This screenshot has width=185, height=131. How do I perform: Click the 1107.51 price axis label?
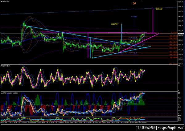(x=180, y=59)
